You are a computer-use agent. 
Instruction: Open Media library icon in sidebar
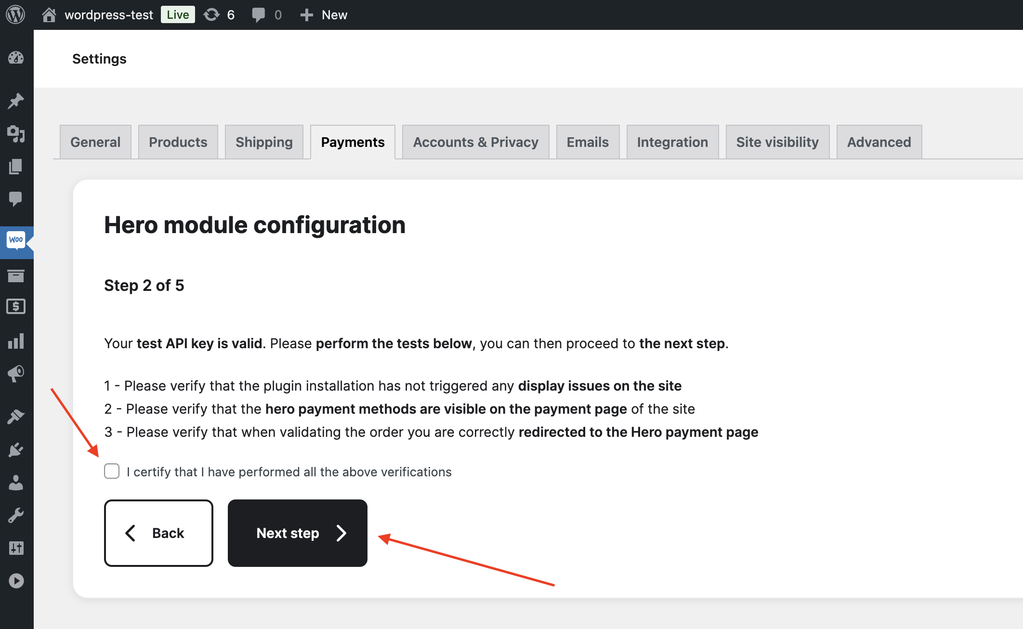click(x=16, y=133)
